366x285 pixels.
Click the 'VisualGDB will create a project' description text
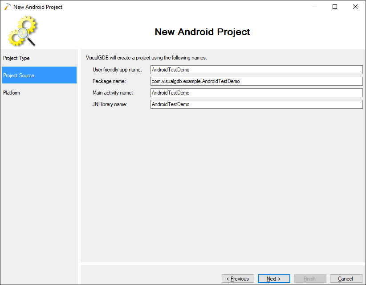[146, 58]
